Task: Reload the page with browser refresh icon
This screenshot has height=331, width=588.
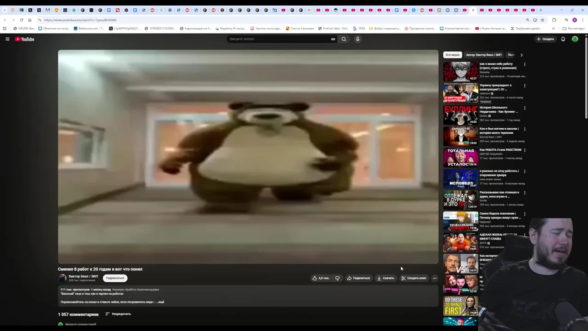Action: [21, 20]
